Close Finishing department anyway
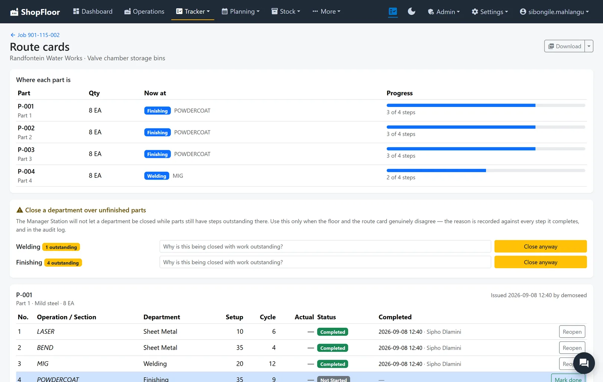 click(540, 262)
